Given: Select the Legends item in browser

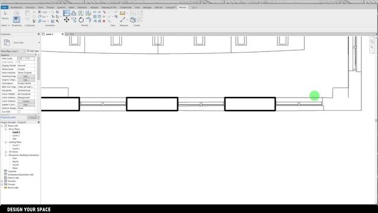Looking at the screenshot, I should (12, 172).
